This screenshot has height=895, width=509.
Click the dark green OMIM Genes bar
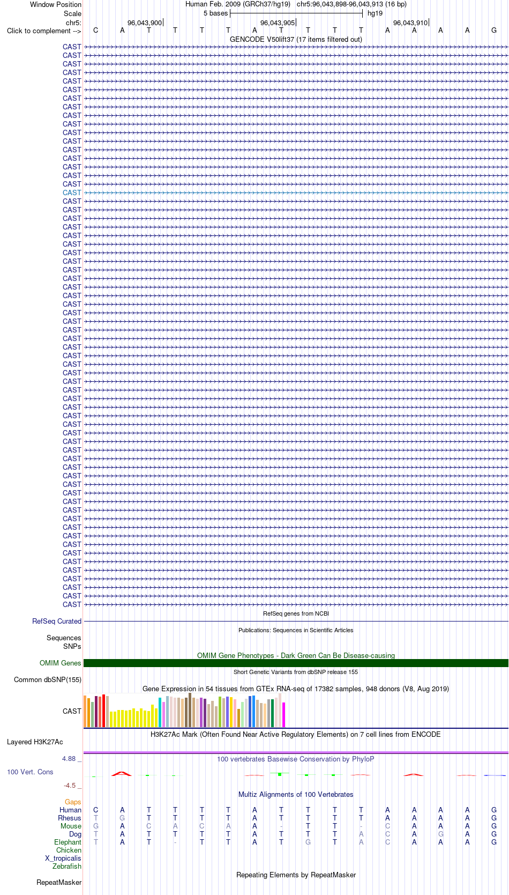tap(296, 663)
